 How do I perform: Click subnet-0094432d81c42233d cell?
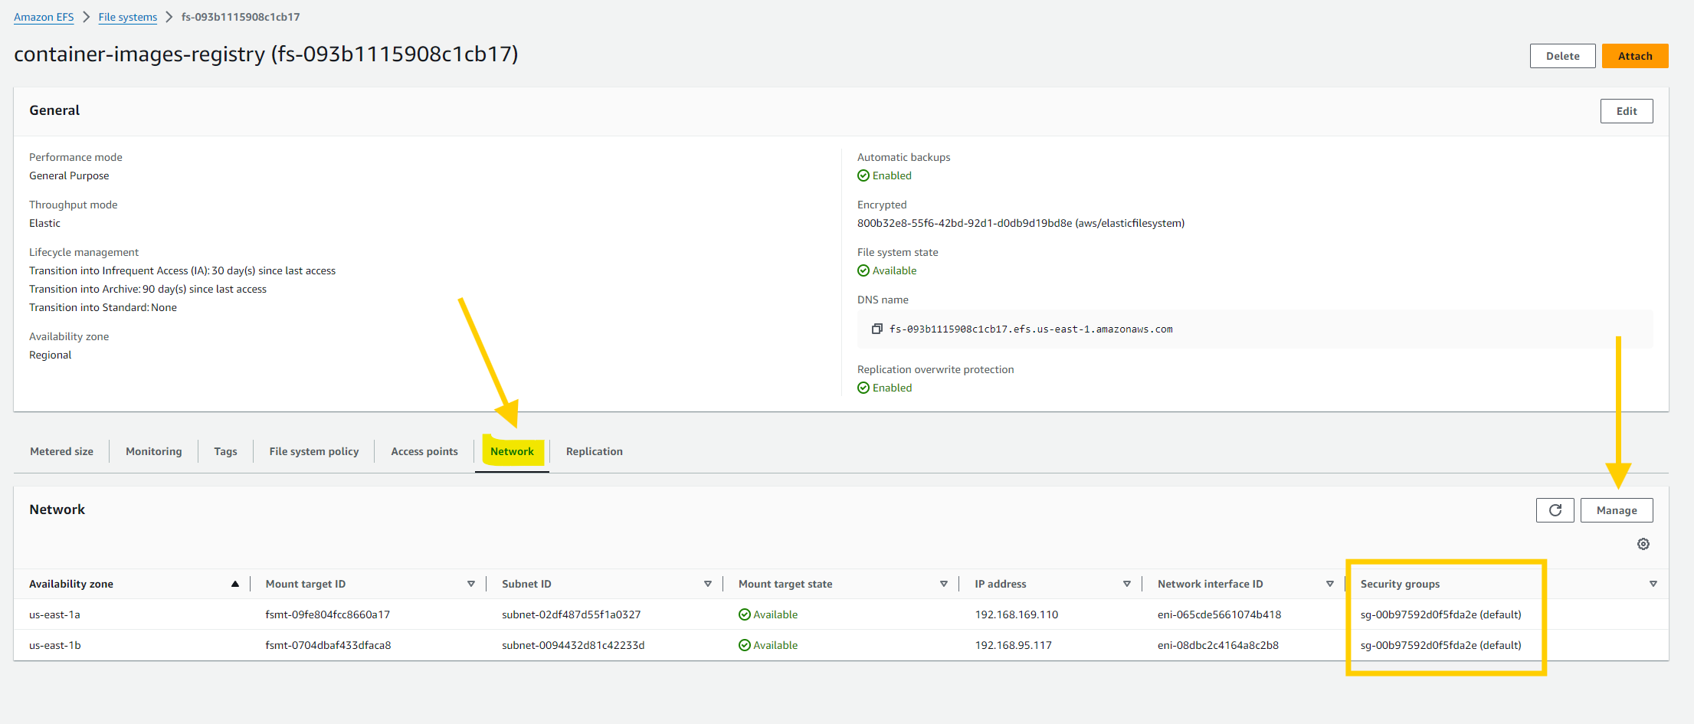[573, 645]
